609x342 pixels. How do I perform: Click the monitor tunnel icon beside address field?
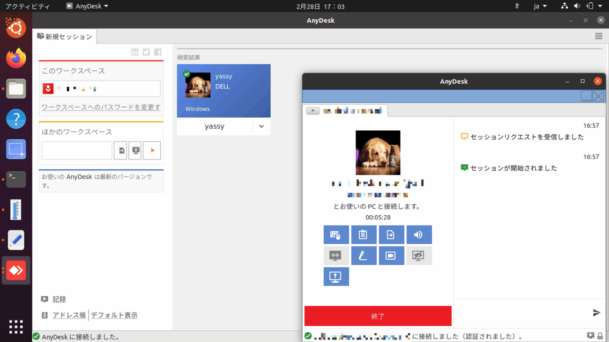pos(135,151)
